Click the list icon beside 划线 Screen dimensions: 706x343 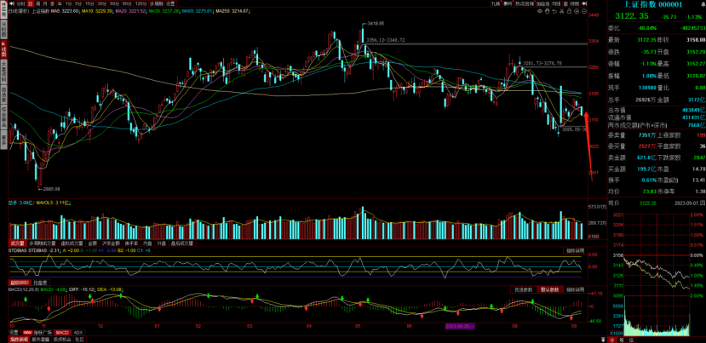tap(566, 3)
